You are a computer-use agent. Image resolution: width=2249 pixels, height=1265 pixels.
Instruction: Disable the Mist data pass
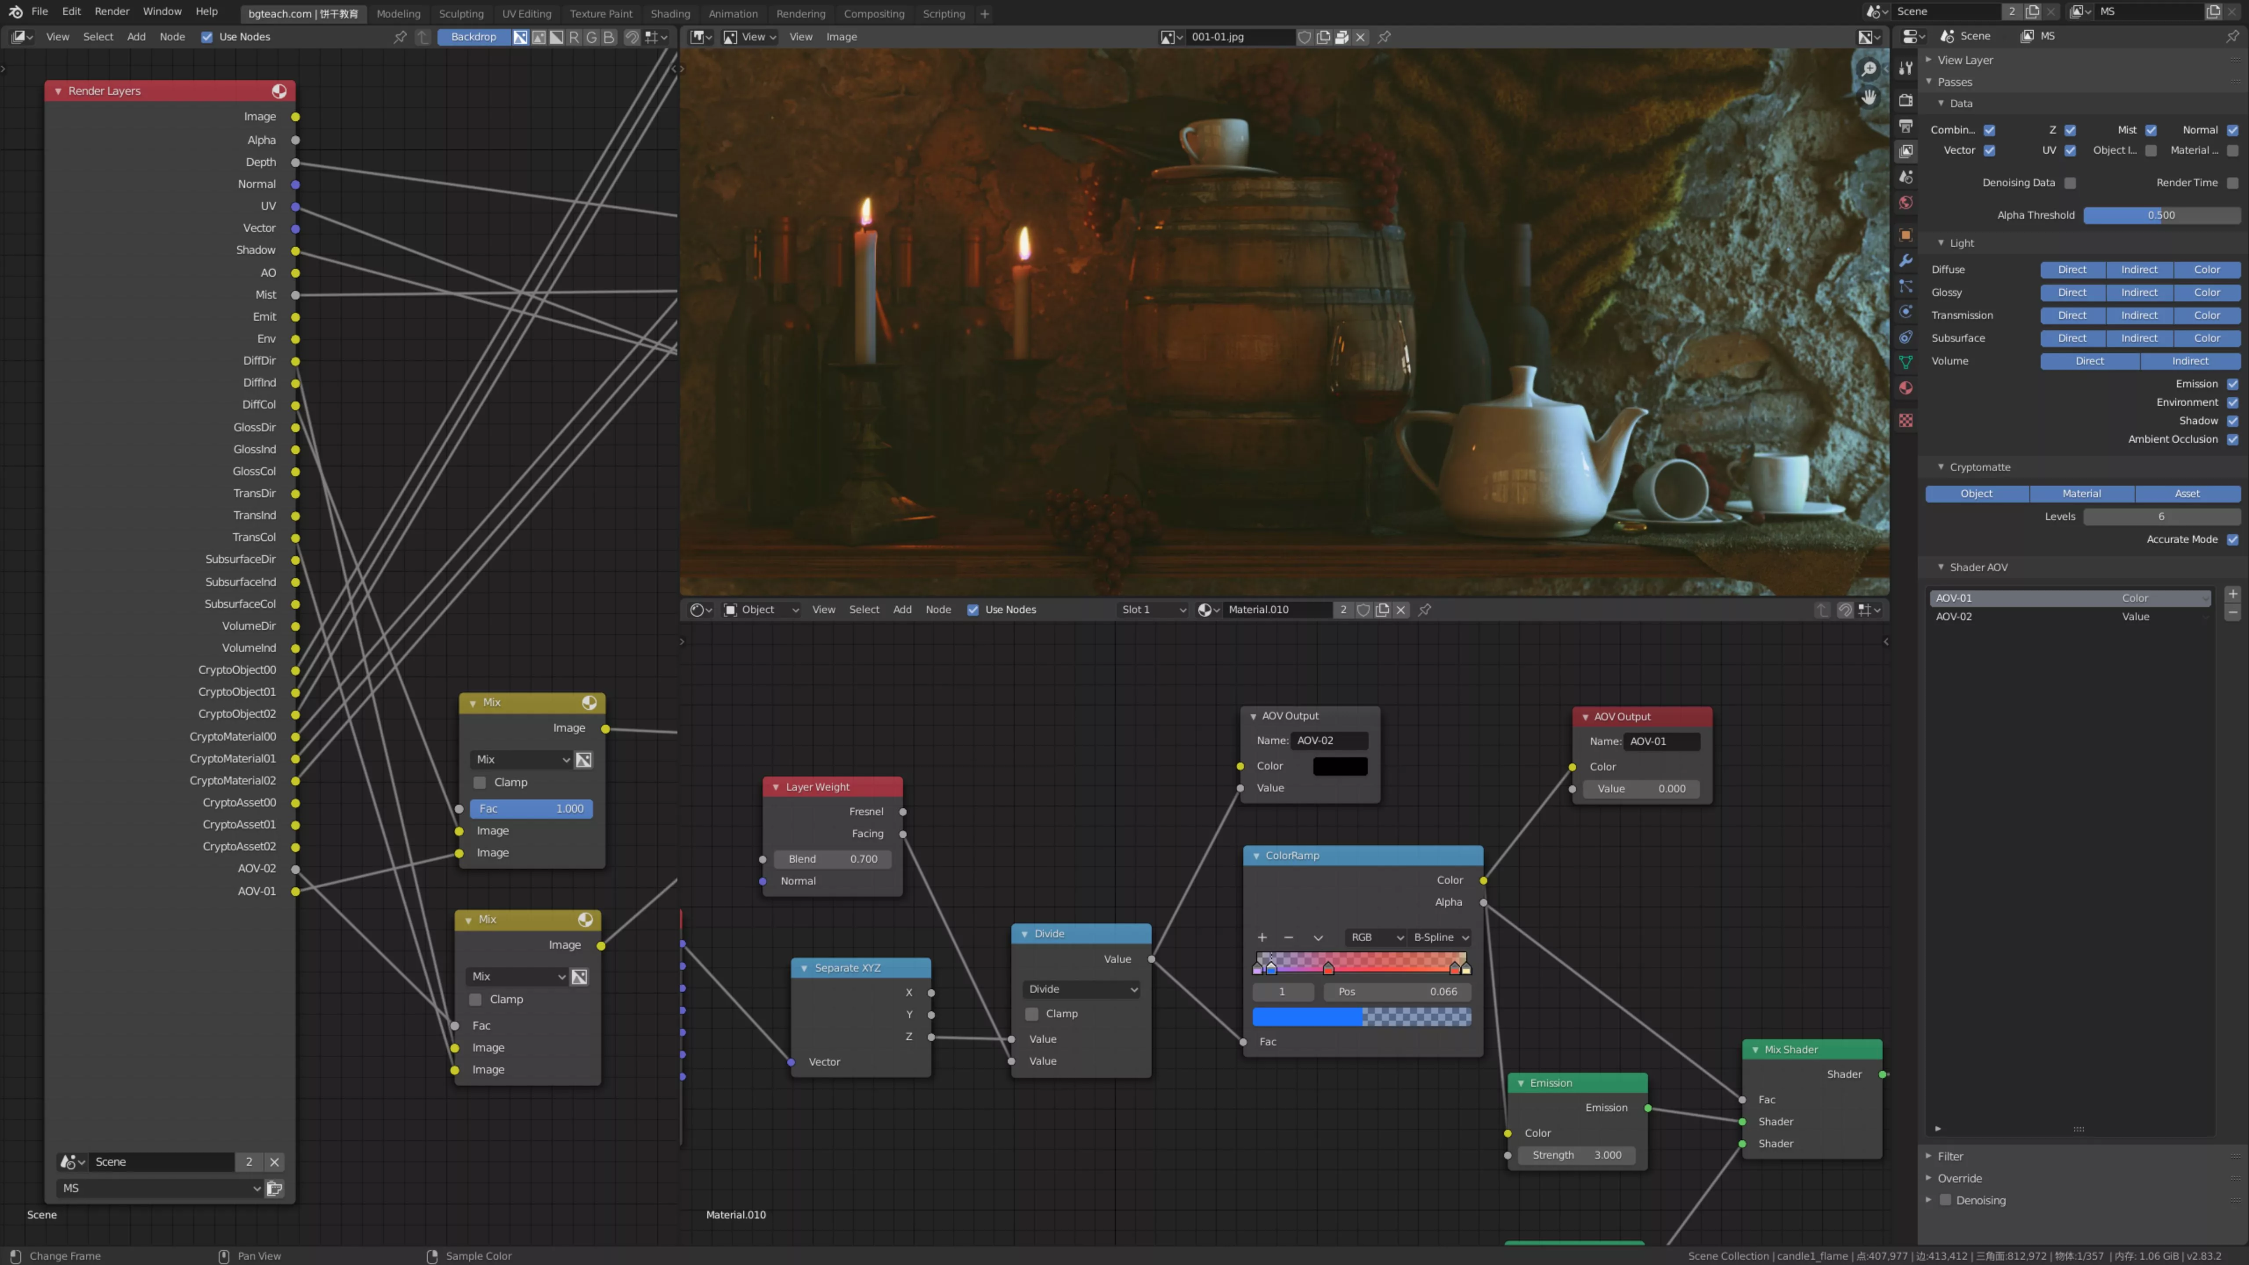tap(2151, 130)
